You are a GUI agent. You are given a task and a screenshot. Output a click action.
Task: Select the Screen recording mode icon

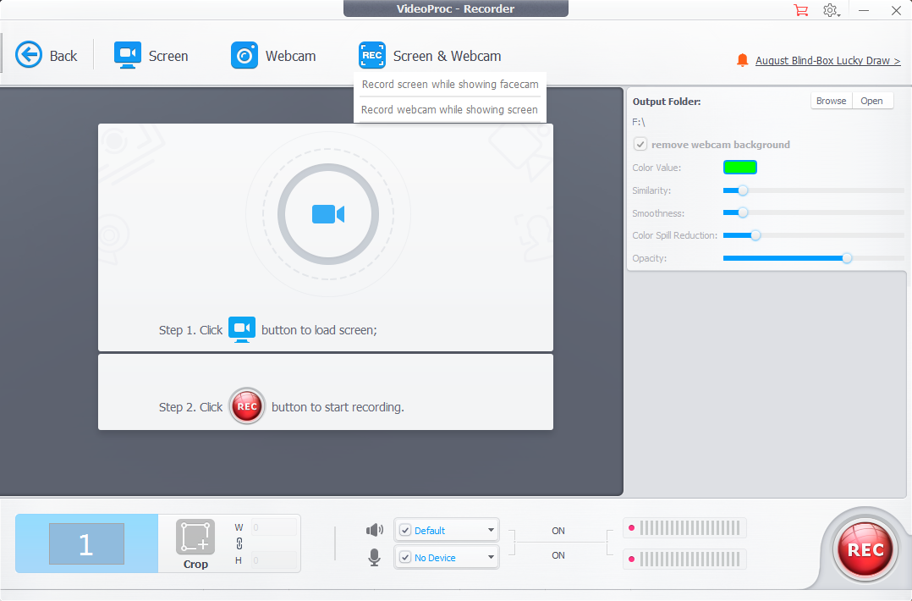click(128, 55)
